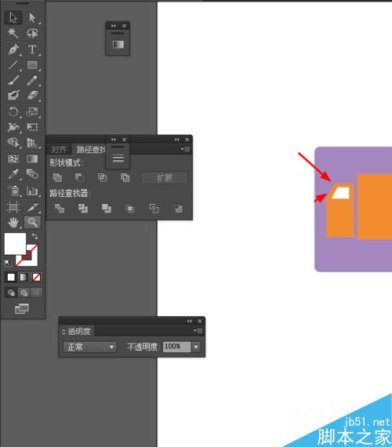Image resolution: width=392 pixels, height=447 pixels.
Task: Click the white Fill color box
Action: pyautogui.click(x=15, y=244)
